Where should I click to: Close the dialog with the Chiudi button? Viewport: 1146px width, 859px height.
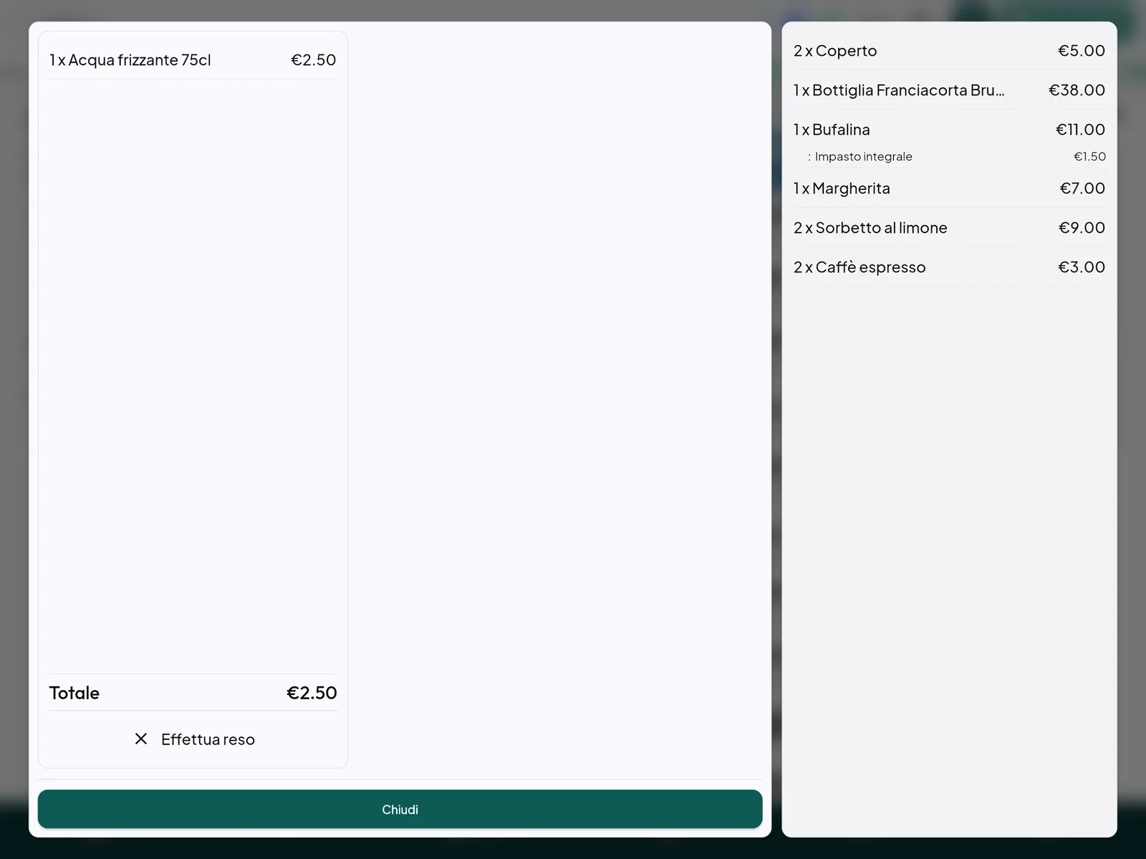pyautogui.click(x=400, y=809)
